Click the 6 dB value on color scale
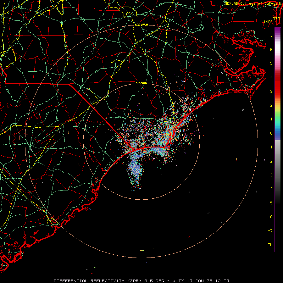 pos(271,49)
